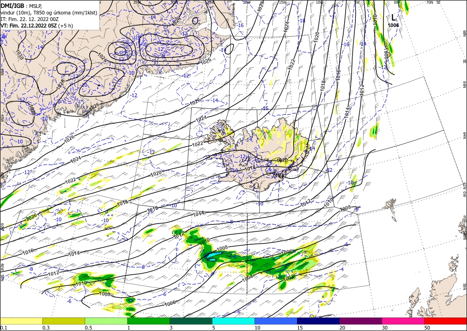
Task: Click the '1030' isobar label over Greenland
Action: [x=21, y=55]
